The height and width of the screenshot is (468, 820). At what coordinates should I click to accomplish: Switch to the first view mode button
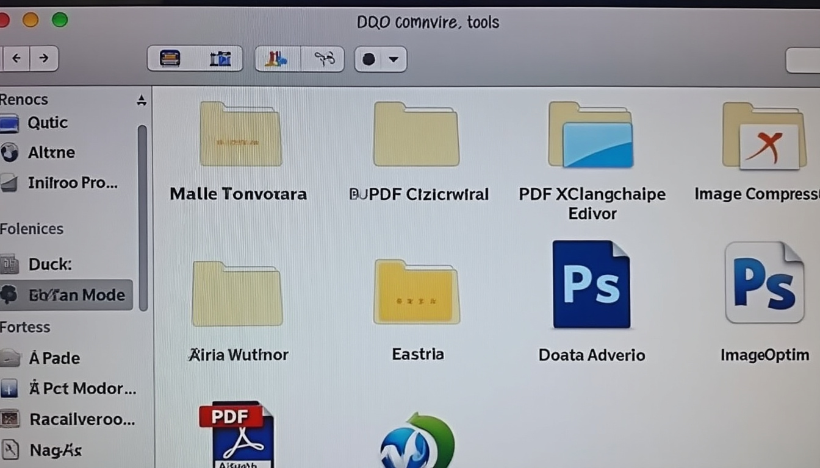(170, 58)
